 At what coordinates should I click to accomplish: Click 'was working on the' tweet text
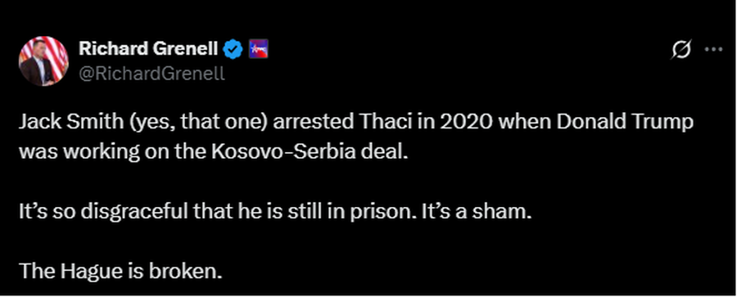tap(111, 154)
